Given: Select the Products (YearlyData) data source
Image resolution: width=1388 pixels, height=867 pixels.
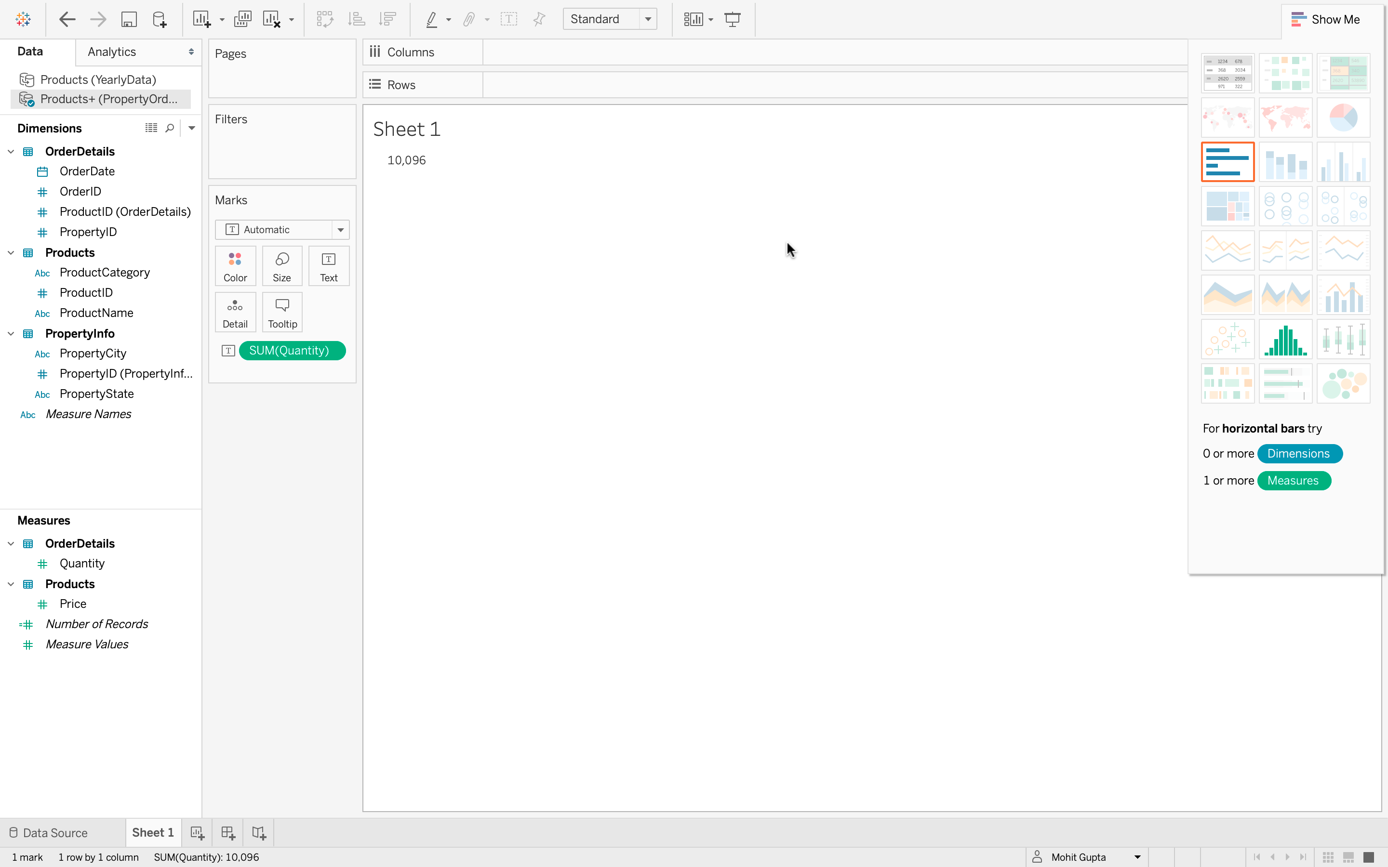Looking at the screenshot, I should point(98,79).
